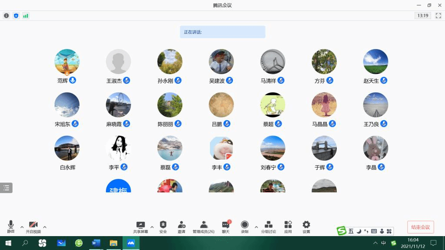445x250 pixels.
Task: Click 管理成员(26) to manage members
Action: (x=203, y=227)
